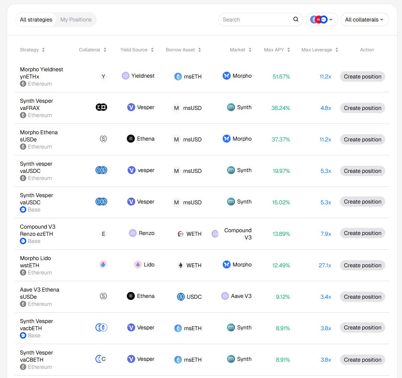Image resolution: width=402 pixels, height=378 pixels.
Task: Click Morpho market icon in ynETHx row
Action: [x=226, y=76]
